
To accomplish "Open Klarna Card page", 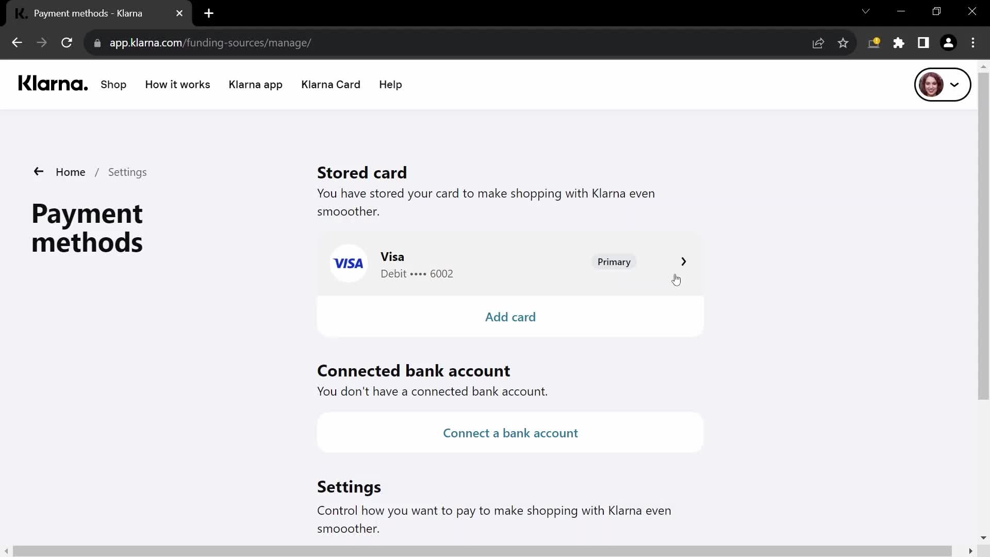I will (331, 85).
